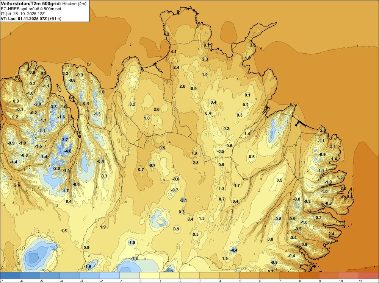Click the legend tick label '0'
The height and width of the screenshot is (283, 379).
pyautogui.click(x=141, y=281)
